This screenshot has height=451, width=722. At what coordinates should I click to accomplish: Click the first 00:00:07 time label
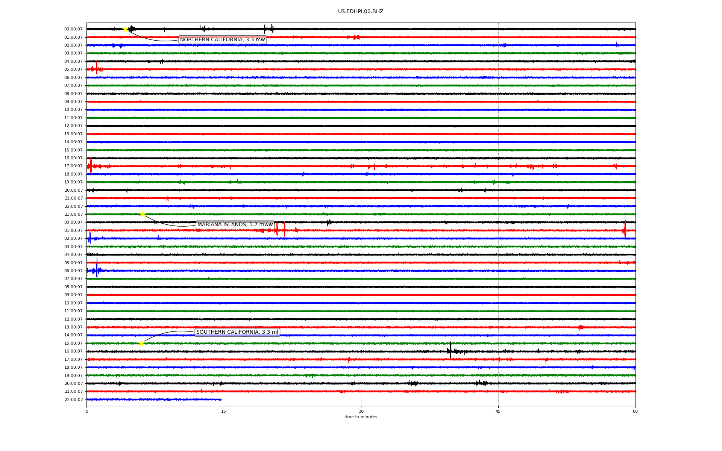73,29
